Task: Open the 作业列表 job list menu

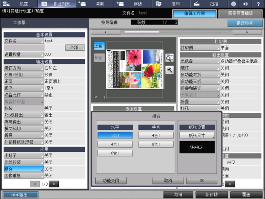Action: 57,4
